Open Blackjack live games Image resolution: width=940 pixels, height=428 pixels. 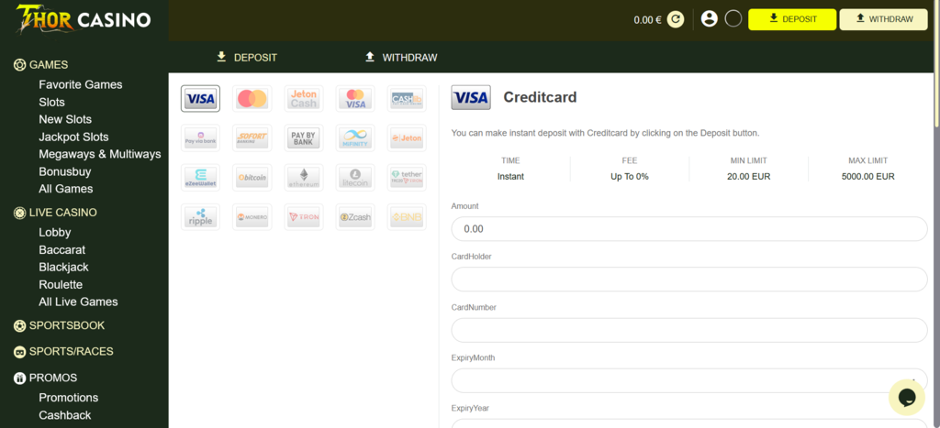pos(63,267)
